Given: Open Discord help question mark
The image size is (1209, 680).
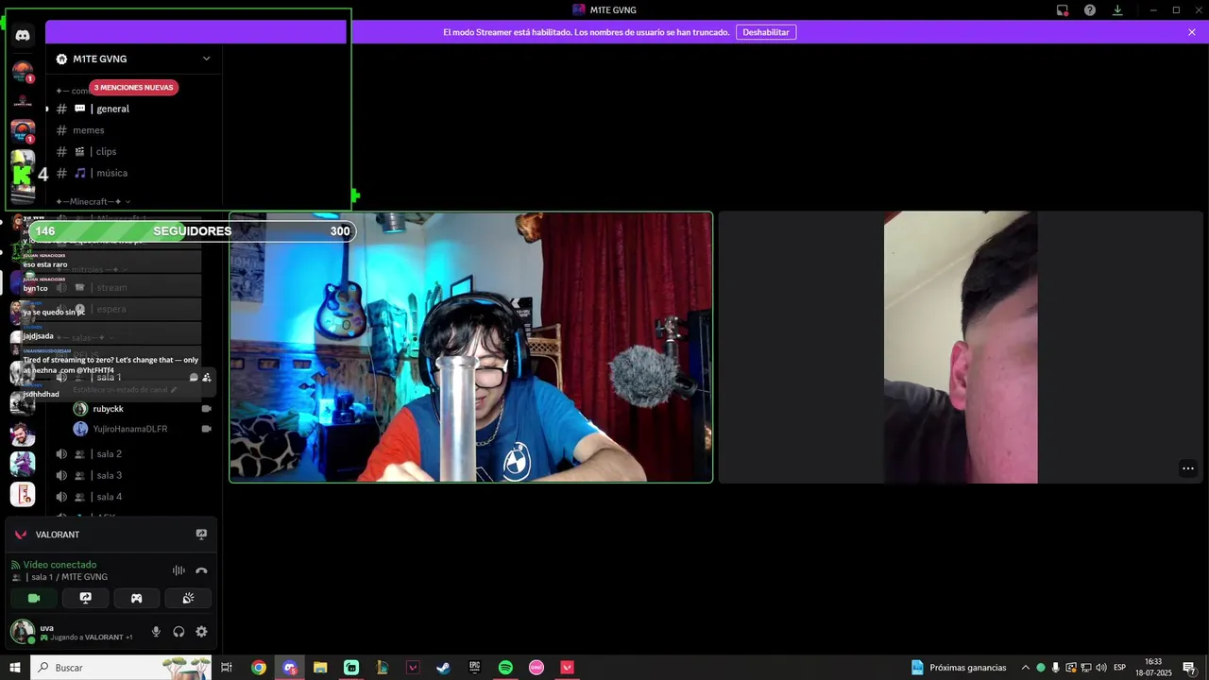Looking at the screenshot, I should tap(1090, 10).
